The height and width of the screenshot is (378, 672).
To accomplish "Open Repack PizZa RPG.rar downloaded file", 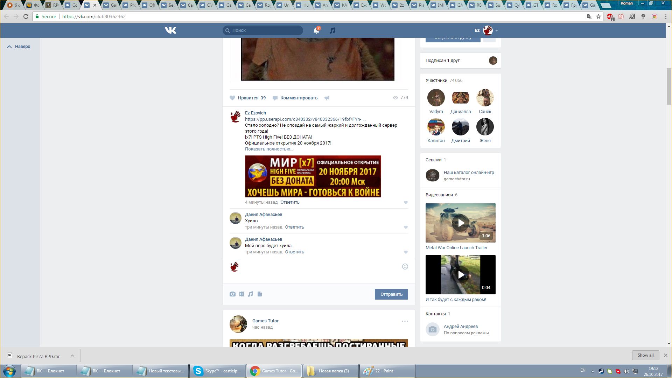I will pyautogui.click(x=34, y=356).
